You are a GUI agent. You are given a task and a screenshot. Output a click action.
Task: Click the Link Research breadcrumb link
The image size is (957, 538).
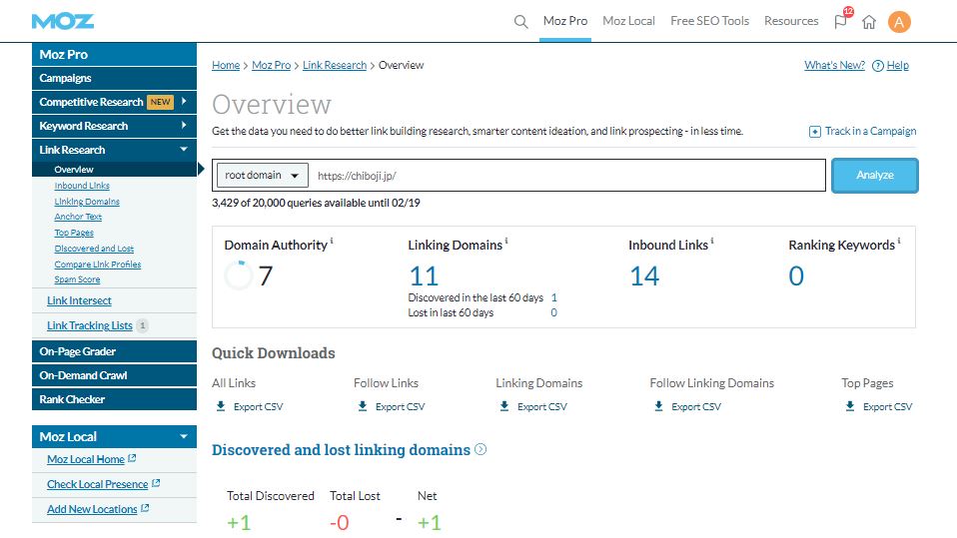(335, 65)
